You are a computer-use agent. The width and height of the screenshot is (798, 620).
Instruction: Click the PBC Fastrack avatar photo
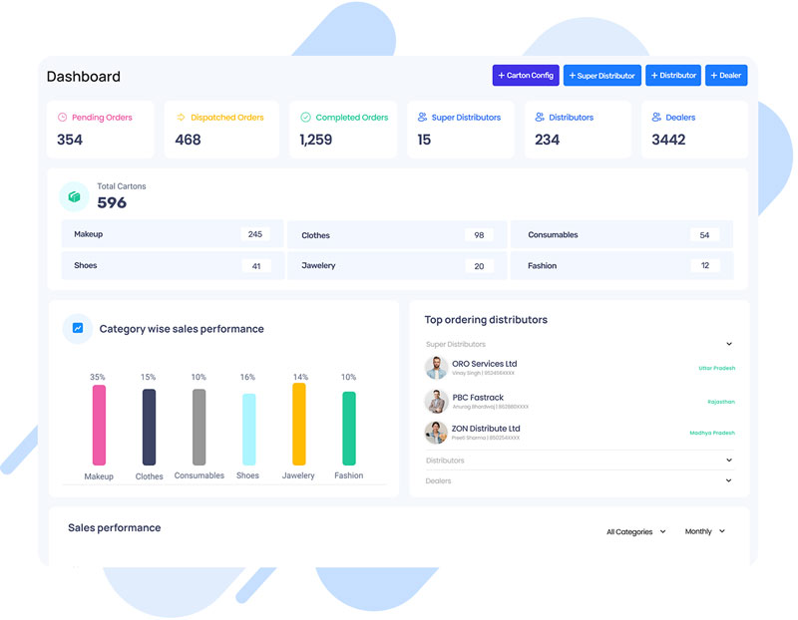pyautogui.click(x=436, y=401)
